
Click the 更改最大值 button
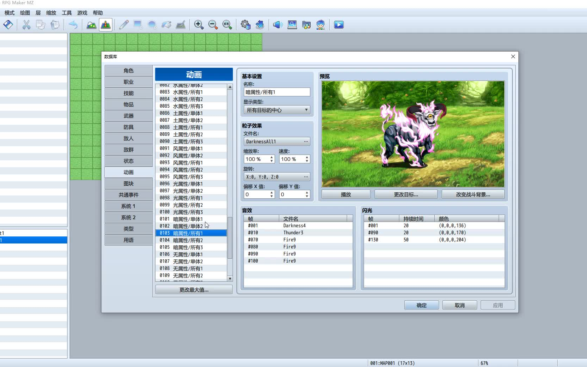coord(193,289)
